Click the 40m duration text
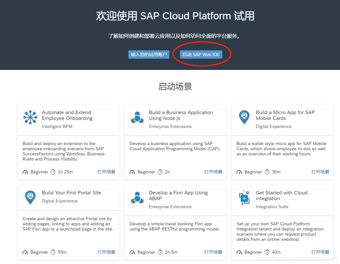This screenshot has height=264, width=340. point(276,252)
